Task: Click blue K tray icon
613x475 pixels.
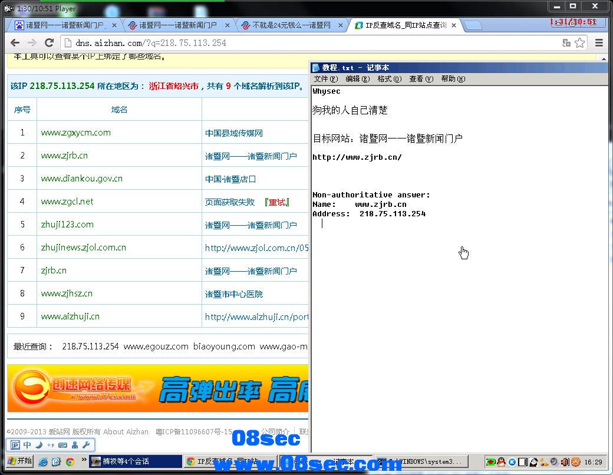Action: click(512, 462)
